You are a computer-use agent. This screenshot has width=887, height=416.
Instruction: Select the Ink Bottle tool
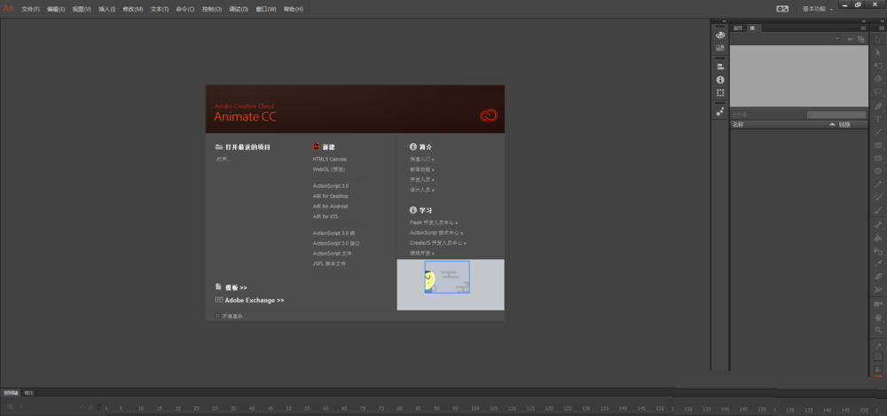pos(878,251)
